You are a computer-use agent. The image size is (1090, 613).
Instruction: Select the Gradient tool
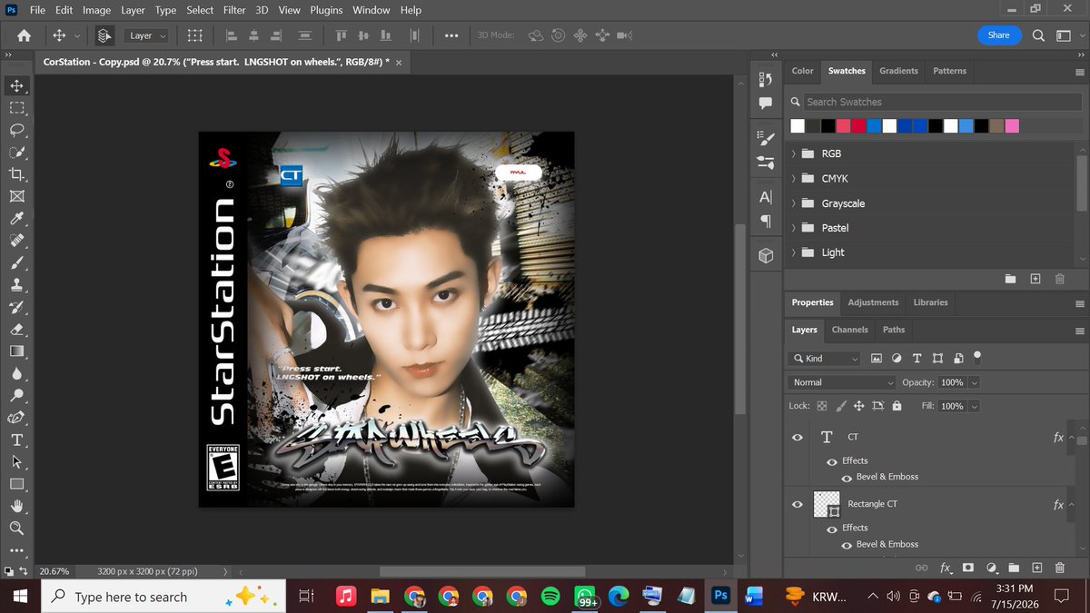(x=16, y=351)
